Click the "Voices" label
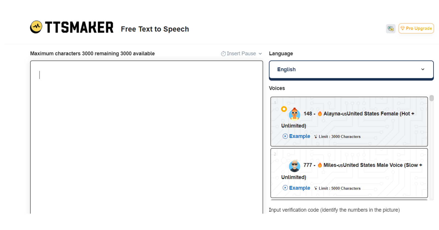 [x=277, y=88]
